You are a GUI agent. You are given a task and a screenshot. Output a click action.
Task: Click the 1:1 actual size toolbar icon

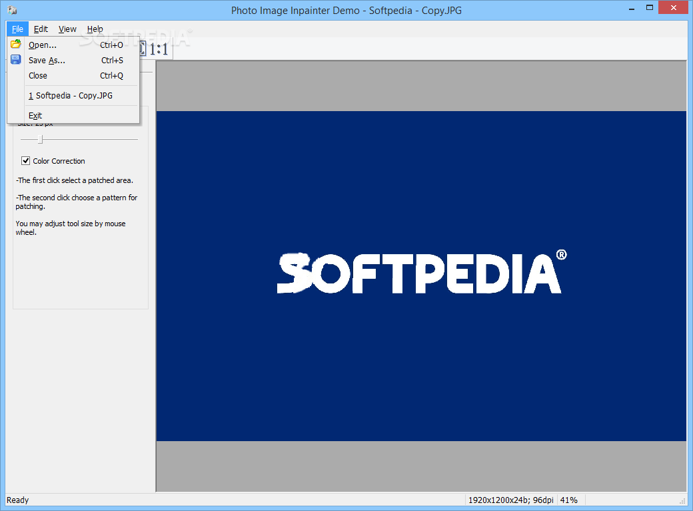[x=158, y=49]
